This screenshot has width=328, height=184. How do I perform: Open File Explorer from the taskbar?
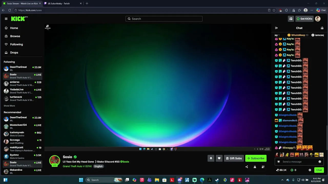click(x=157, y=180)
